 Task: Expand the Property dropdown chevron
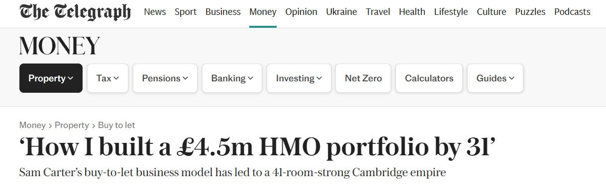(71, 78)
